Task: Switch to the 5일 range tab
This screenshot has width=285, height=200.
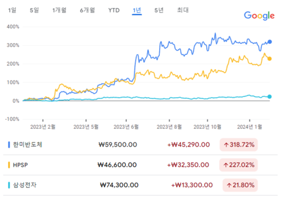Action: click(34, 11)
